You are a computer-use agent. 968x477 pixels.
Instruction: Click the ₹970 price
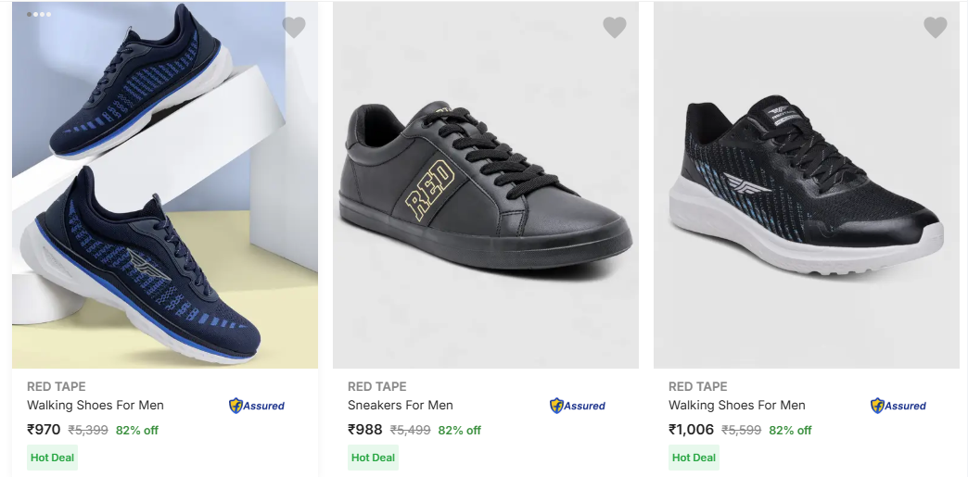pos(44,430)
